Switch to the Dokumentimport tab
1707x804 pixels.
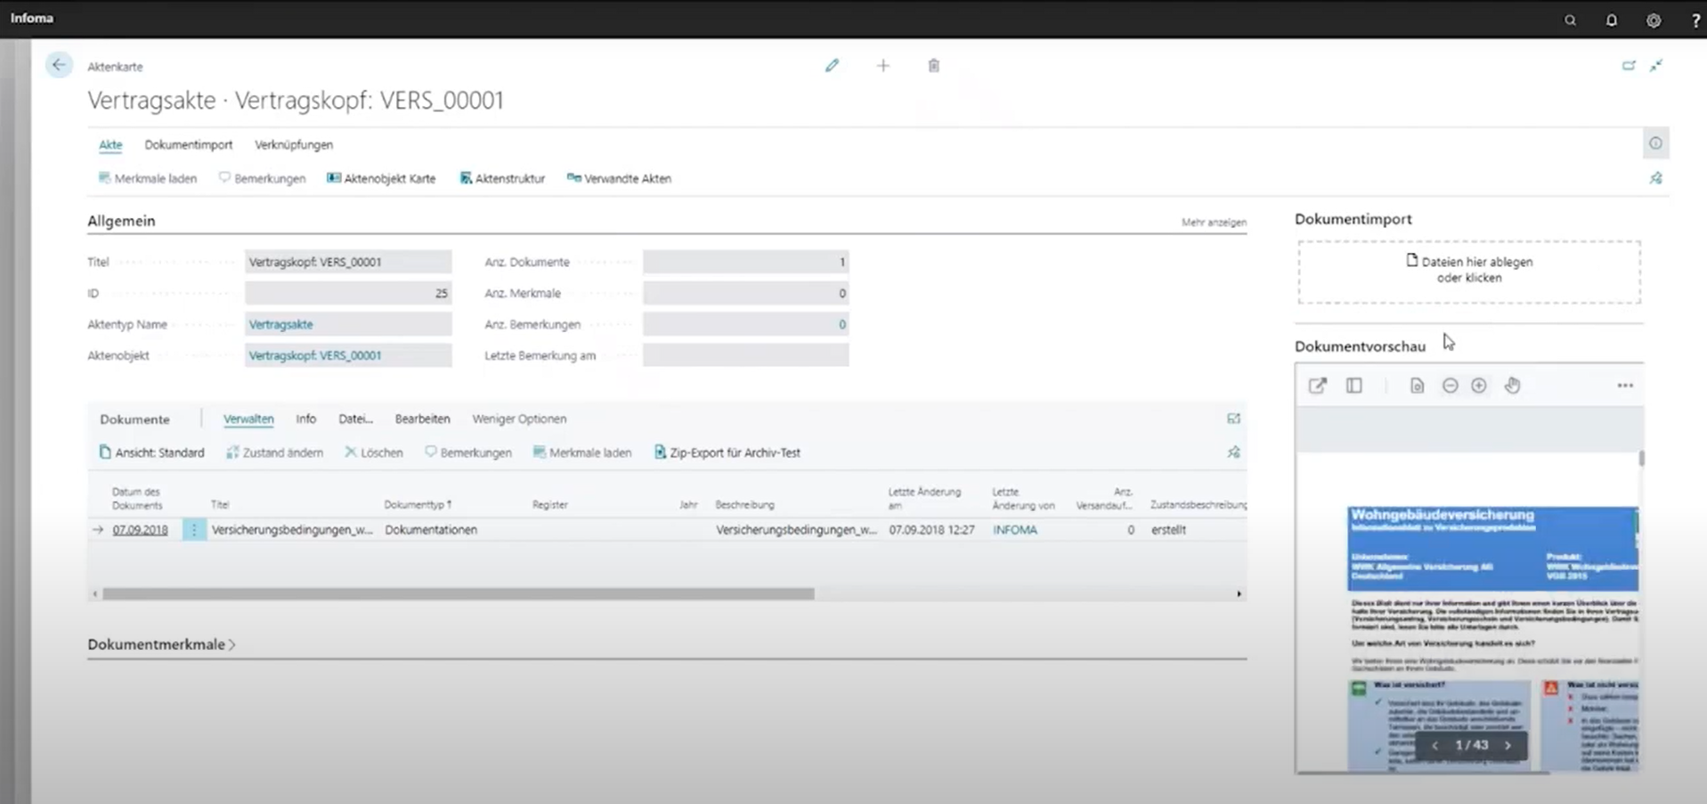[x=188, y=144]
